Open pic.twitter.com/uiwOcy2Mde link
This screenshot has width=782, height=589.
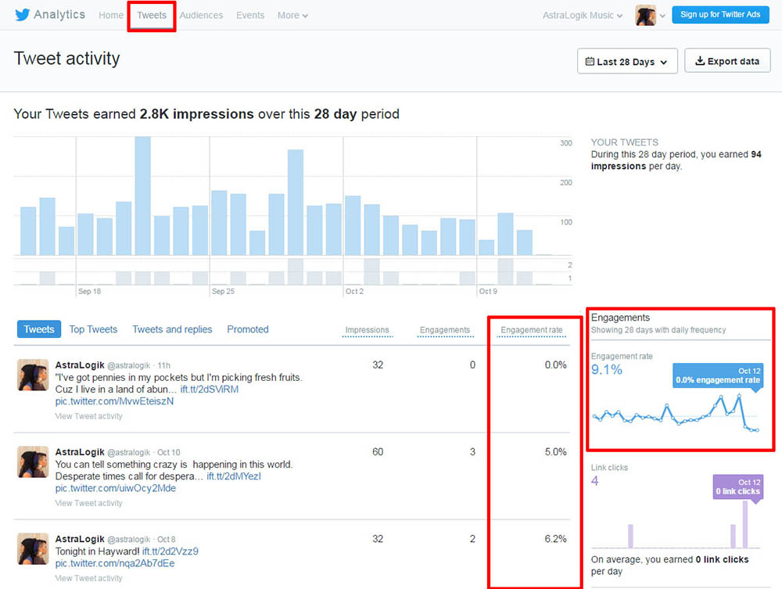click(115, 488)
